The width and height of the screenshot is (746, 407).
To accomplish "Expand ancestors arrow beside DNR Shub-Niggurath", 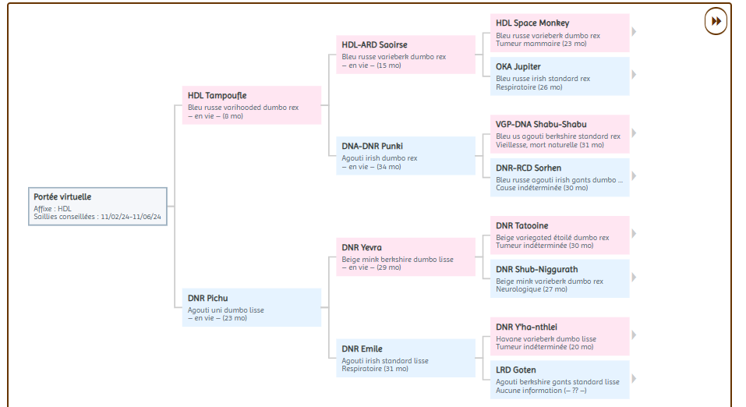I will point(634,278).
